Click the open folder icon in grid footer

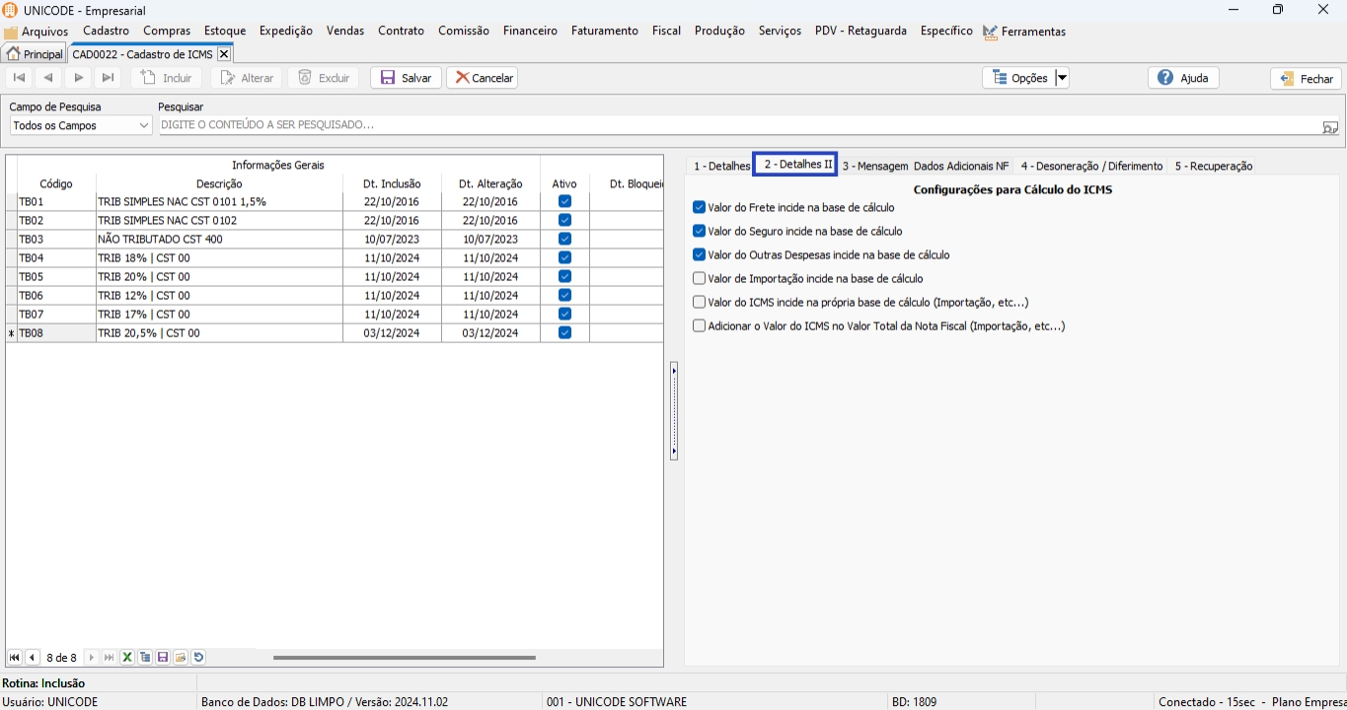pyautogui.click(x=181, y=658)
